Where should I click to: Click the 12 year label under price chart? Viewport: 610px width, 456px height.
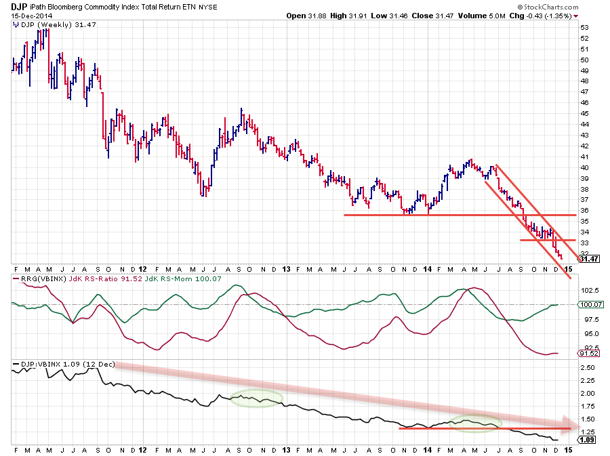[142, 269]
